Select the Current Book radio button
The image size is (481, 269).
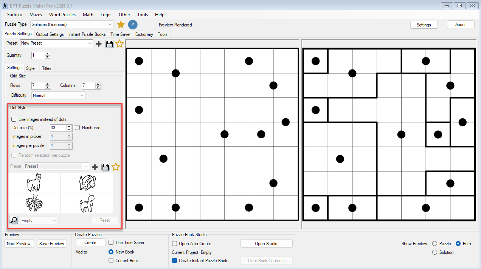(111, 261)
